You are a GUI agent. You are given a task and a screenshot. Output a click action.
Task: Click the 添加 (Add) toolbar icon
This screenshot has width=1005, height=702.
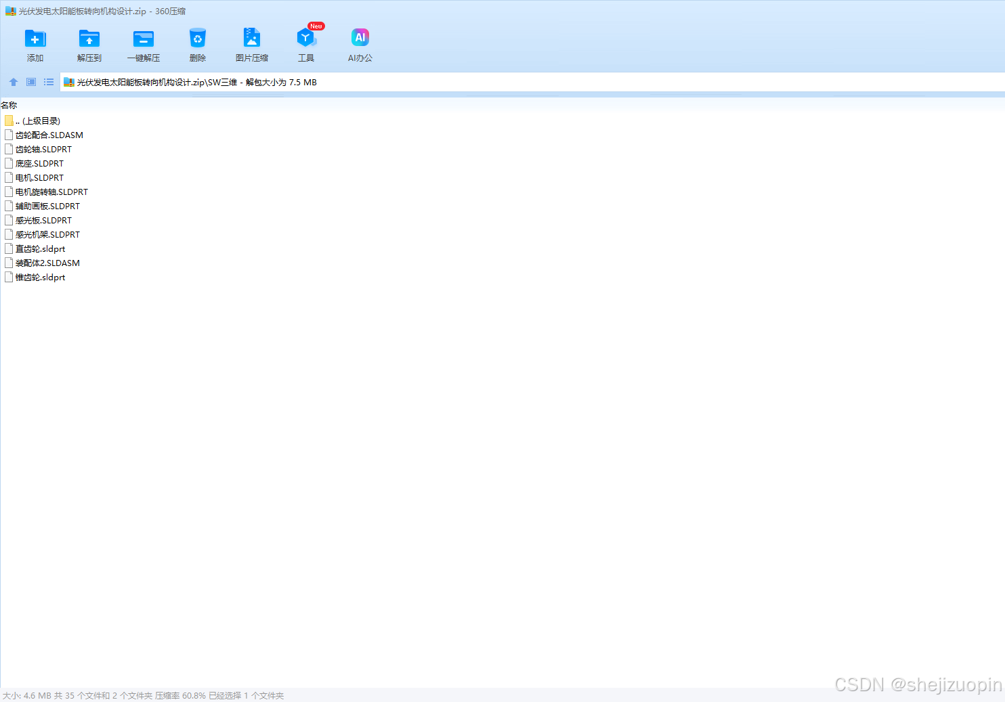35,39
